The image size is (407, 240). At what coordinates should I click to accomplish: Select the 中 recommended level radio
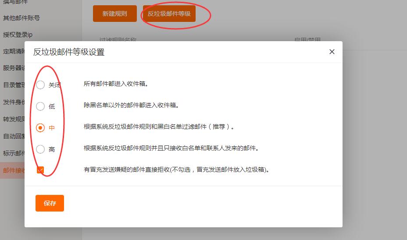click(40, 128)
